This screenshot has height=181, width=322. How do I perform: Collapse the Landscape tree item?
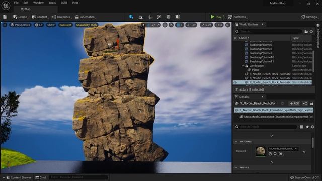click(x=243, y=66)
